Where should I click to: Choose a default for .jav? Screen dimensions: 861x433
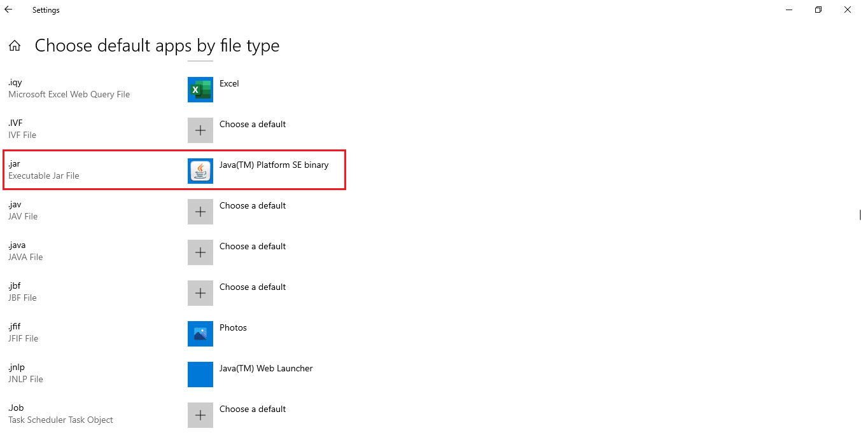[253, 205]
